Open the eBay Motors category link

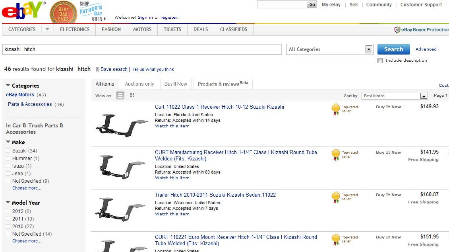click(20, 95)
